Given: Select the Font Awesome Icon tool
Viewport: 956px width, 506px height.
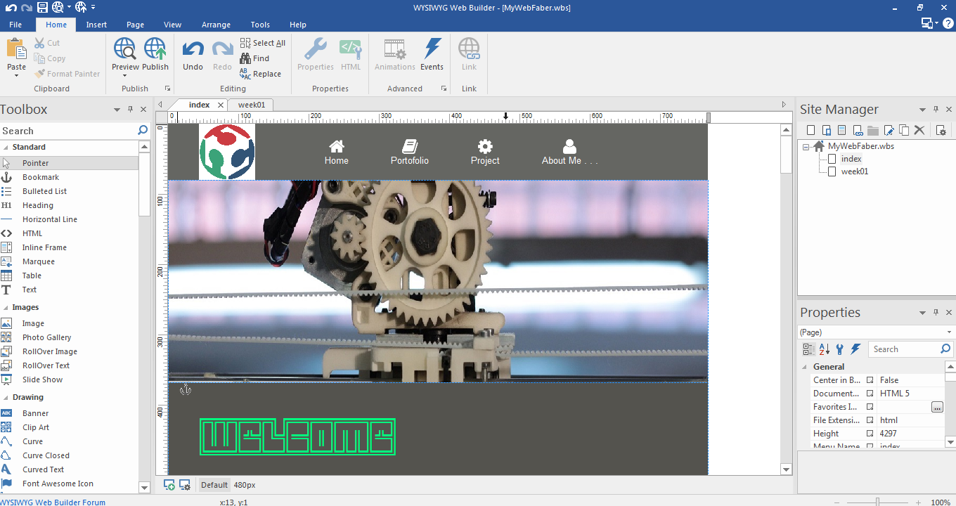Looking at the screenshot, I should point(58,484).
